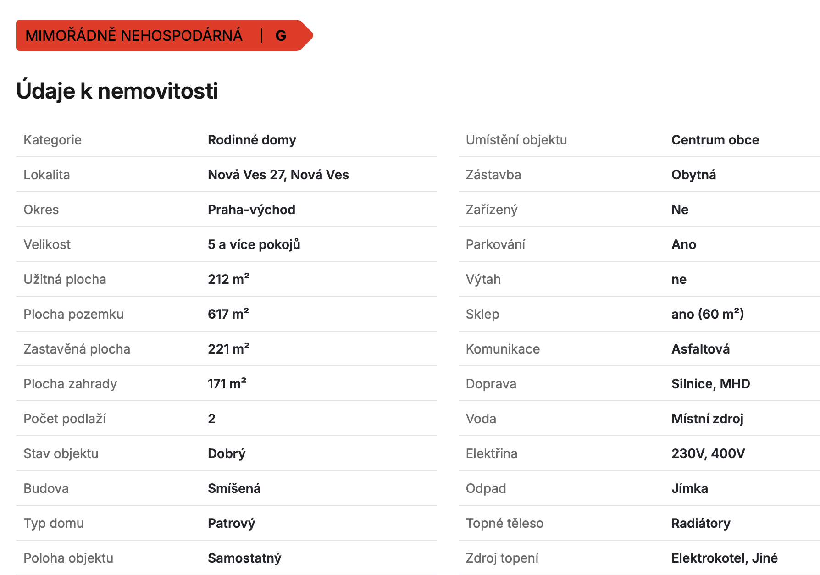Click the 212 m² usable area value
820x575 pixels.
click(228, 279)
